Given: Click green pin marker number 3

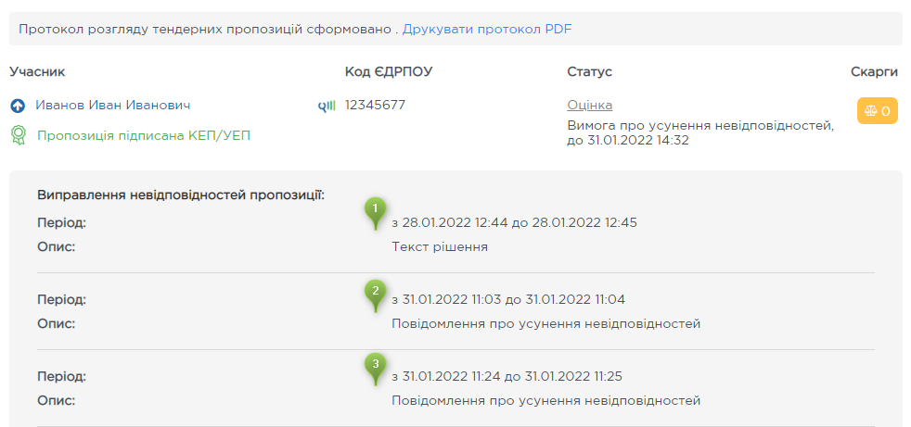Looking at the screenshot, I should (375, 366).
